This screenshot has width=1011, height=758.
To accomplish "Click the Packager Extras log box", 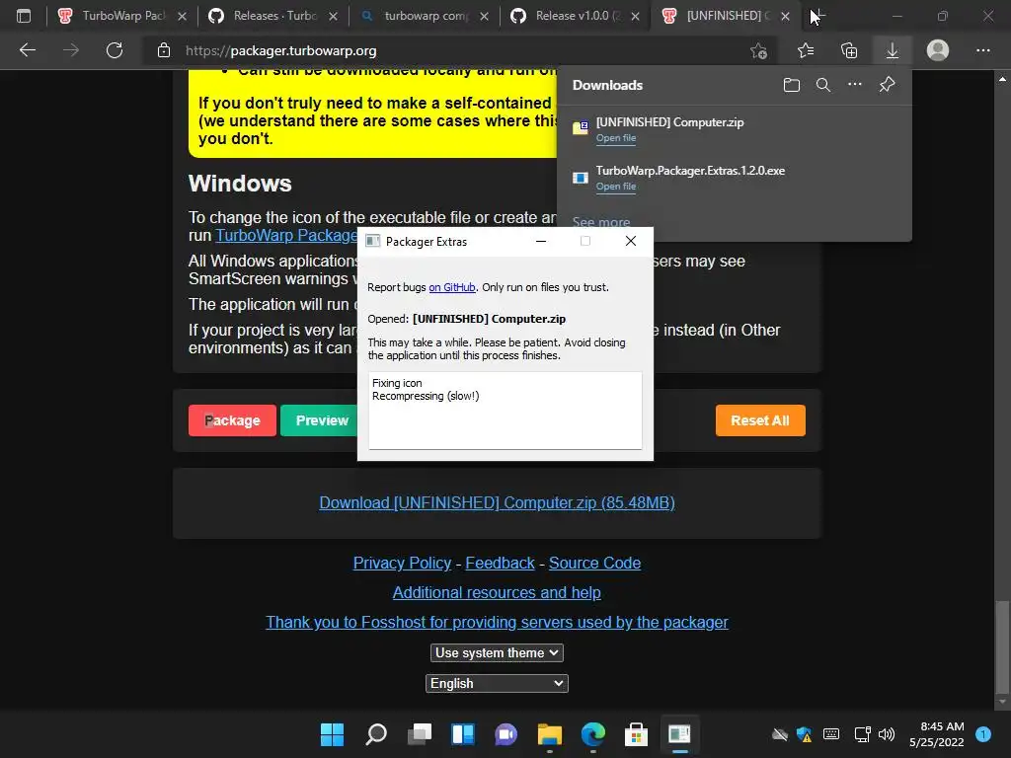I will [x=505, y=410].
